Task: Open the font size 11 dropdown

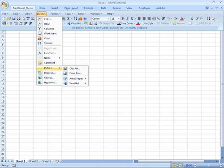Action: point(119,18)
